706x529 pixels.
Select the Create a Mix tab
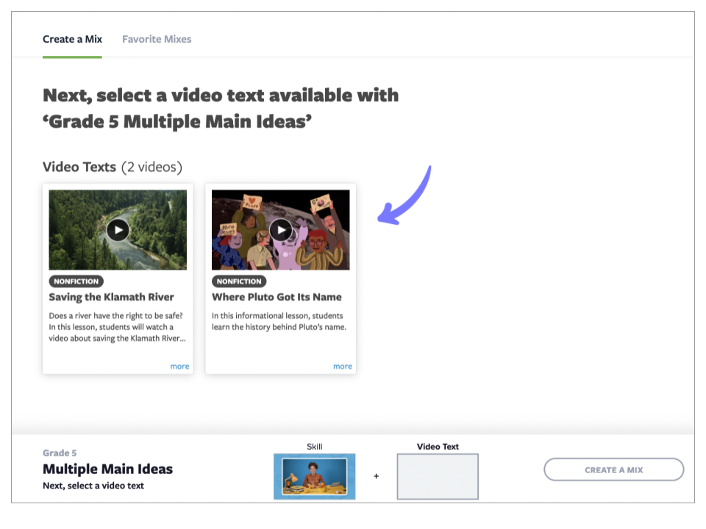point(72,39)
